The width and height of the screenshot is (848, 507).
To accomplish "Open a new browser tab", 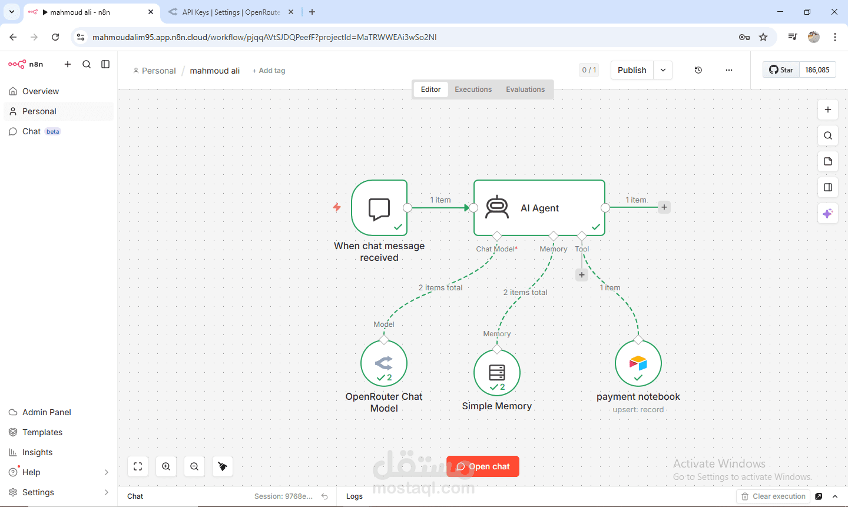I will 312,12.
